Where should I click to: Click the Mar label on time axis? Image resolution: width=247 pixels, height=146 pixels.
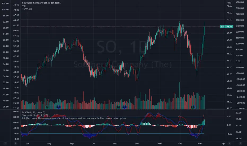(200, 143)
